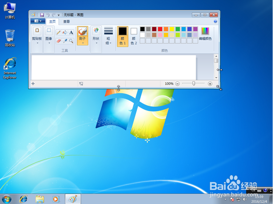
Task: Switch to the View (查看) tab
Action: coord(66,21)
